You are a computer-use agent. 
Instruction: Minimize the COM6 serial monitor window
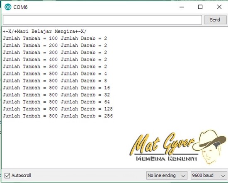click(182, 7)
